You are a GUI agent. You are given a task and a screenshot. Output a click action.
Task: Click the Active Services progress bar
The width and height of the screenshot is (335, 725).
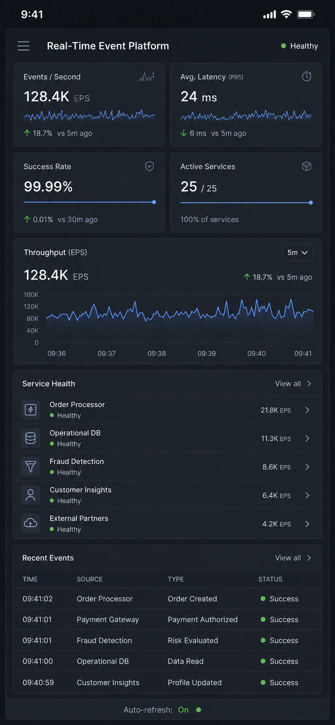tap(247, 203)
